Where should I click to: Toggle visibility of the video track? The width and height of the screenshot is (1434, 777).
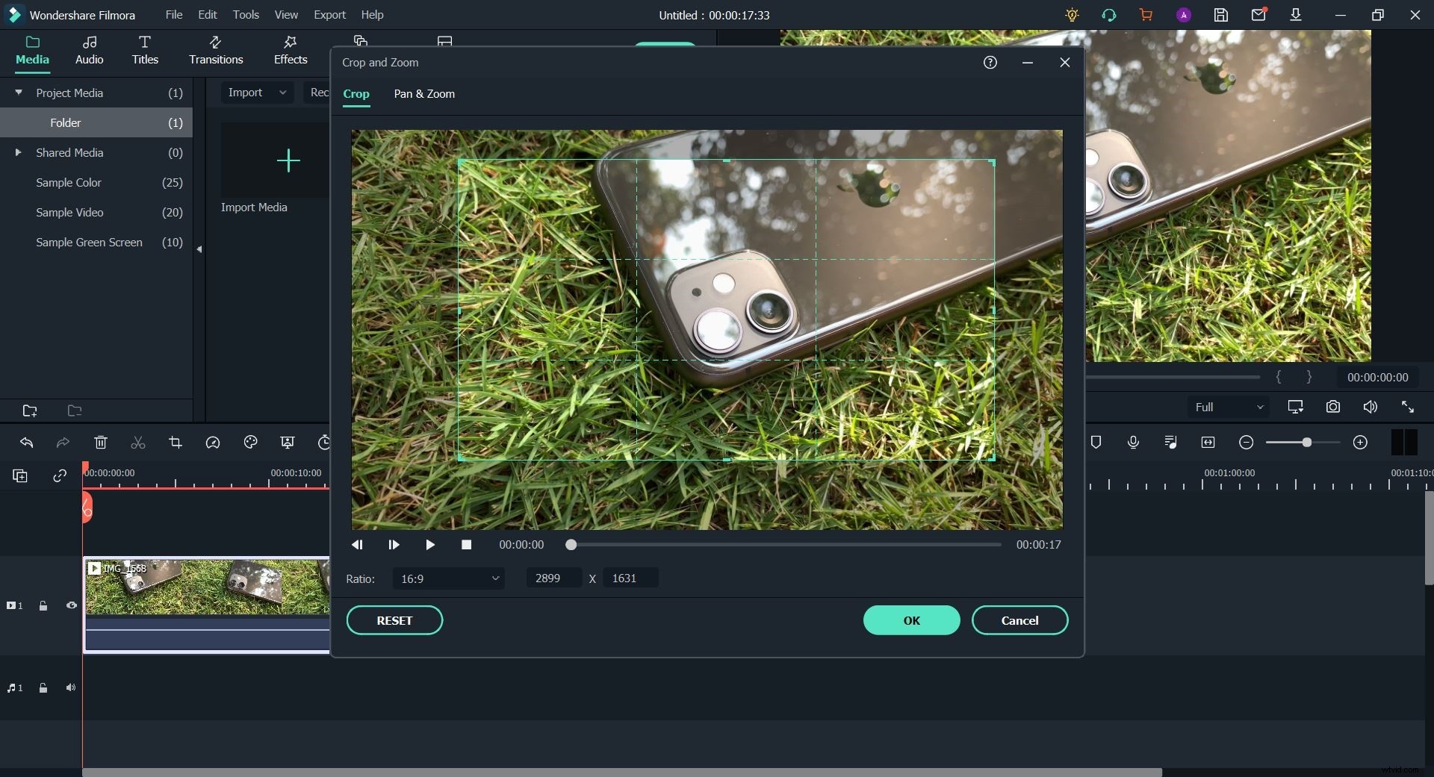pyautogui.click(x=71, y=605)
